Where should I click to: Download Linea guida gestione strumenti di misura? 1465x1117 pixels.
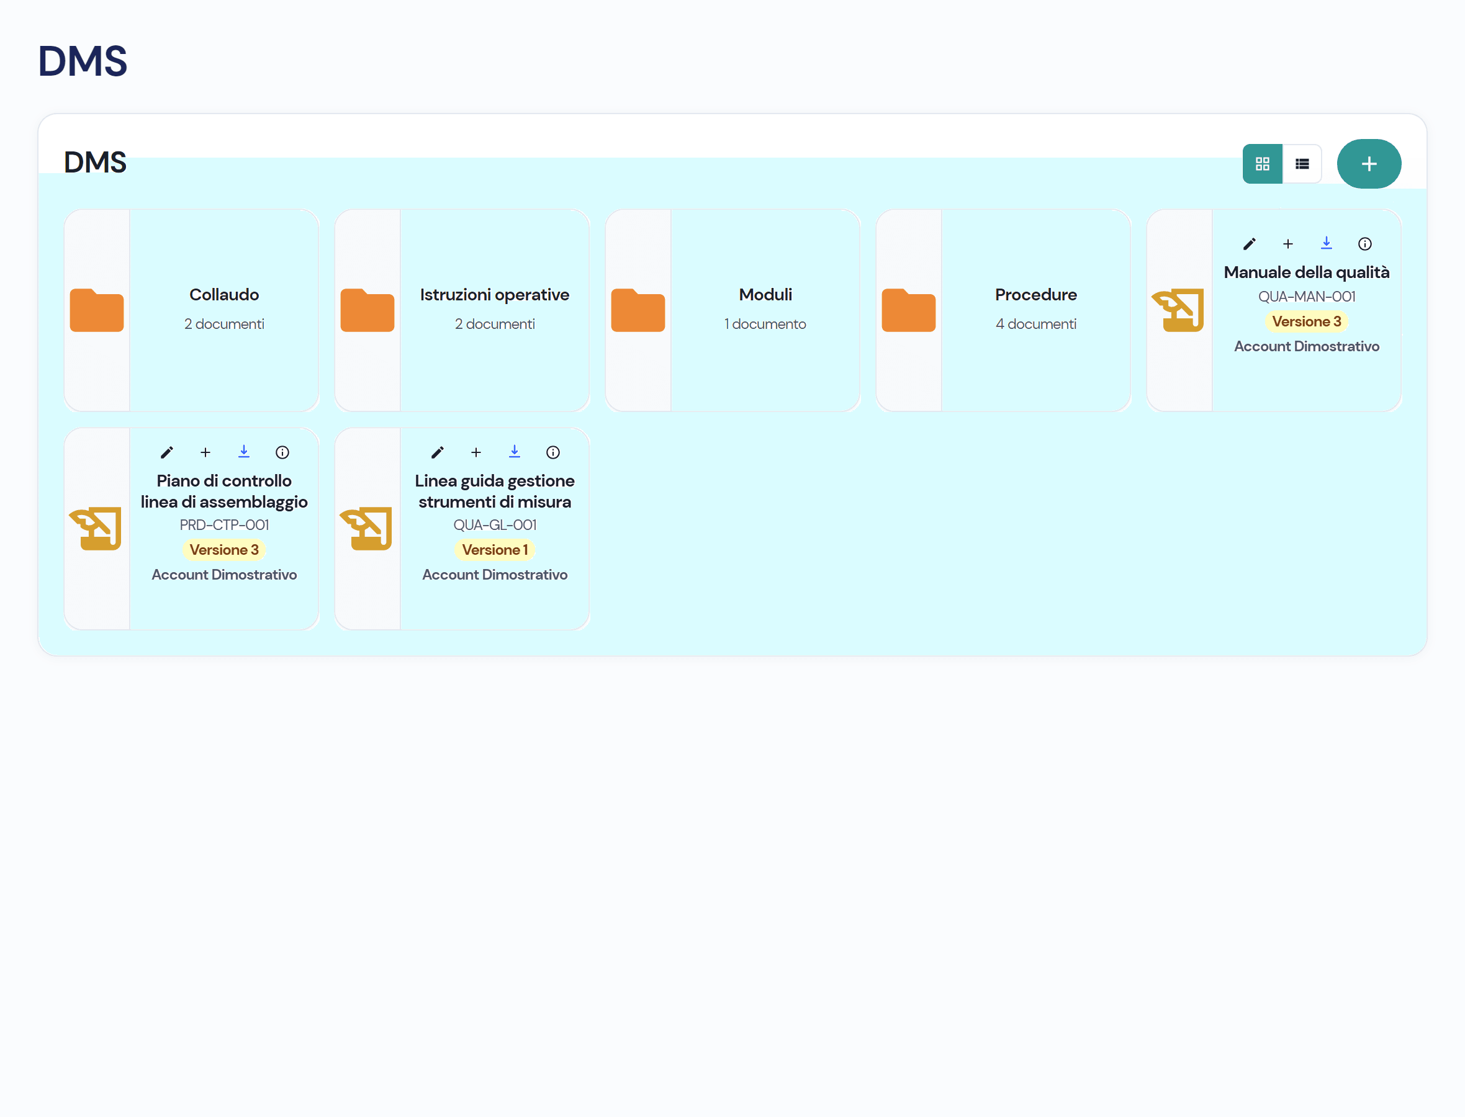point(515,452)
